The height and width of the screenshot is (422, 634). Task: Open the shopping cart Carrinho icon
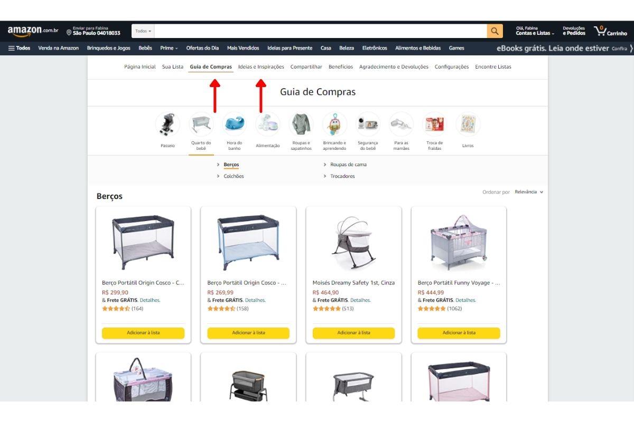610,31
